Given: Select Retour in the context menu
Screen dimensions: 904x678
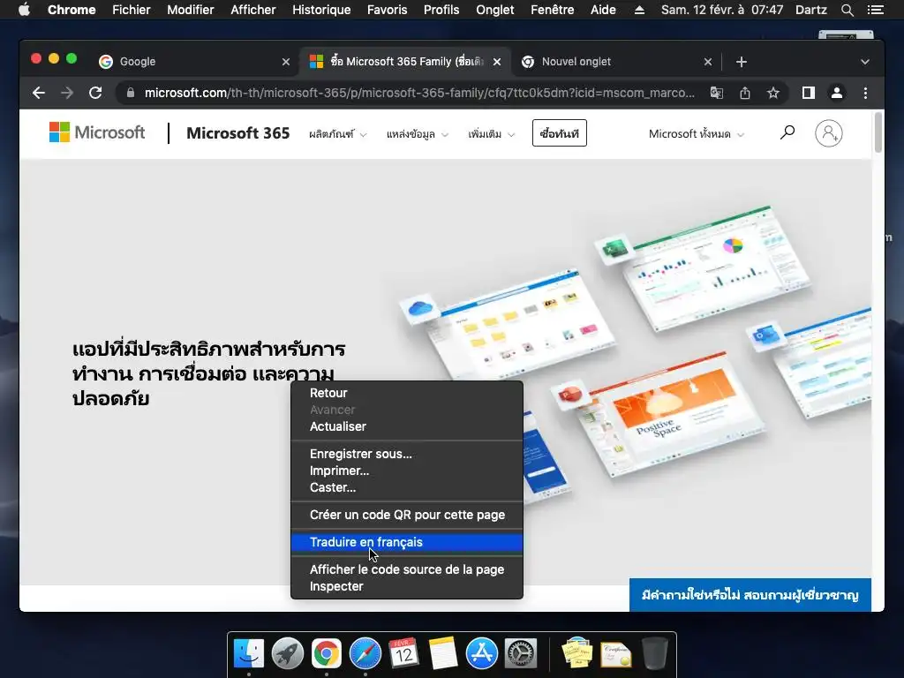Looking at the screenshot, I should pos(407,393).
